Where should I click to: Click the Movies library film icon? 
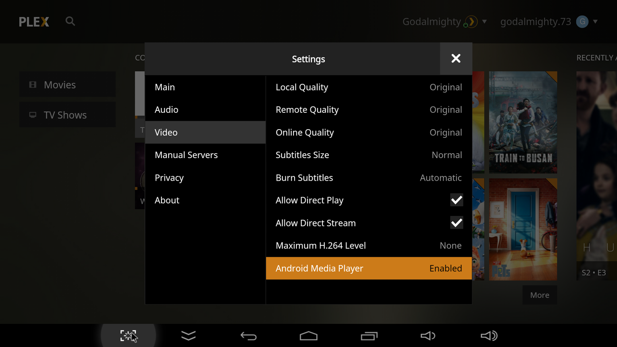(x=33, y=85)
